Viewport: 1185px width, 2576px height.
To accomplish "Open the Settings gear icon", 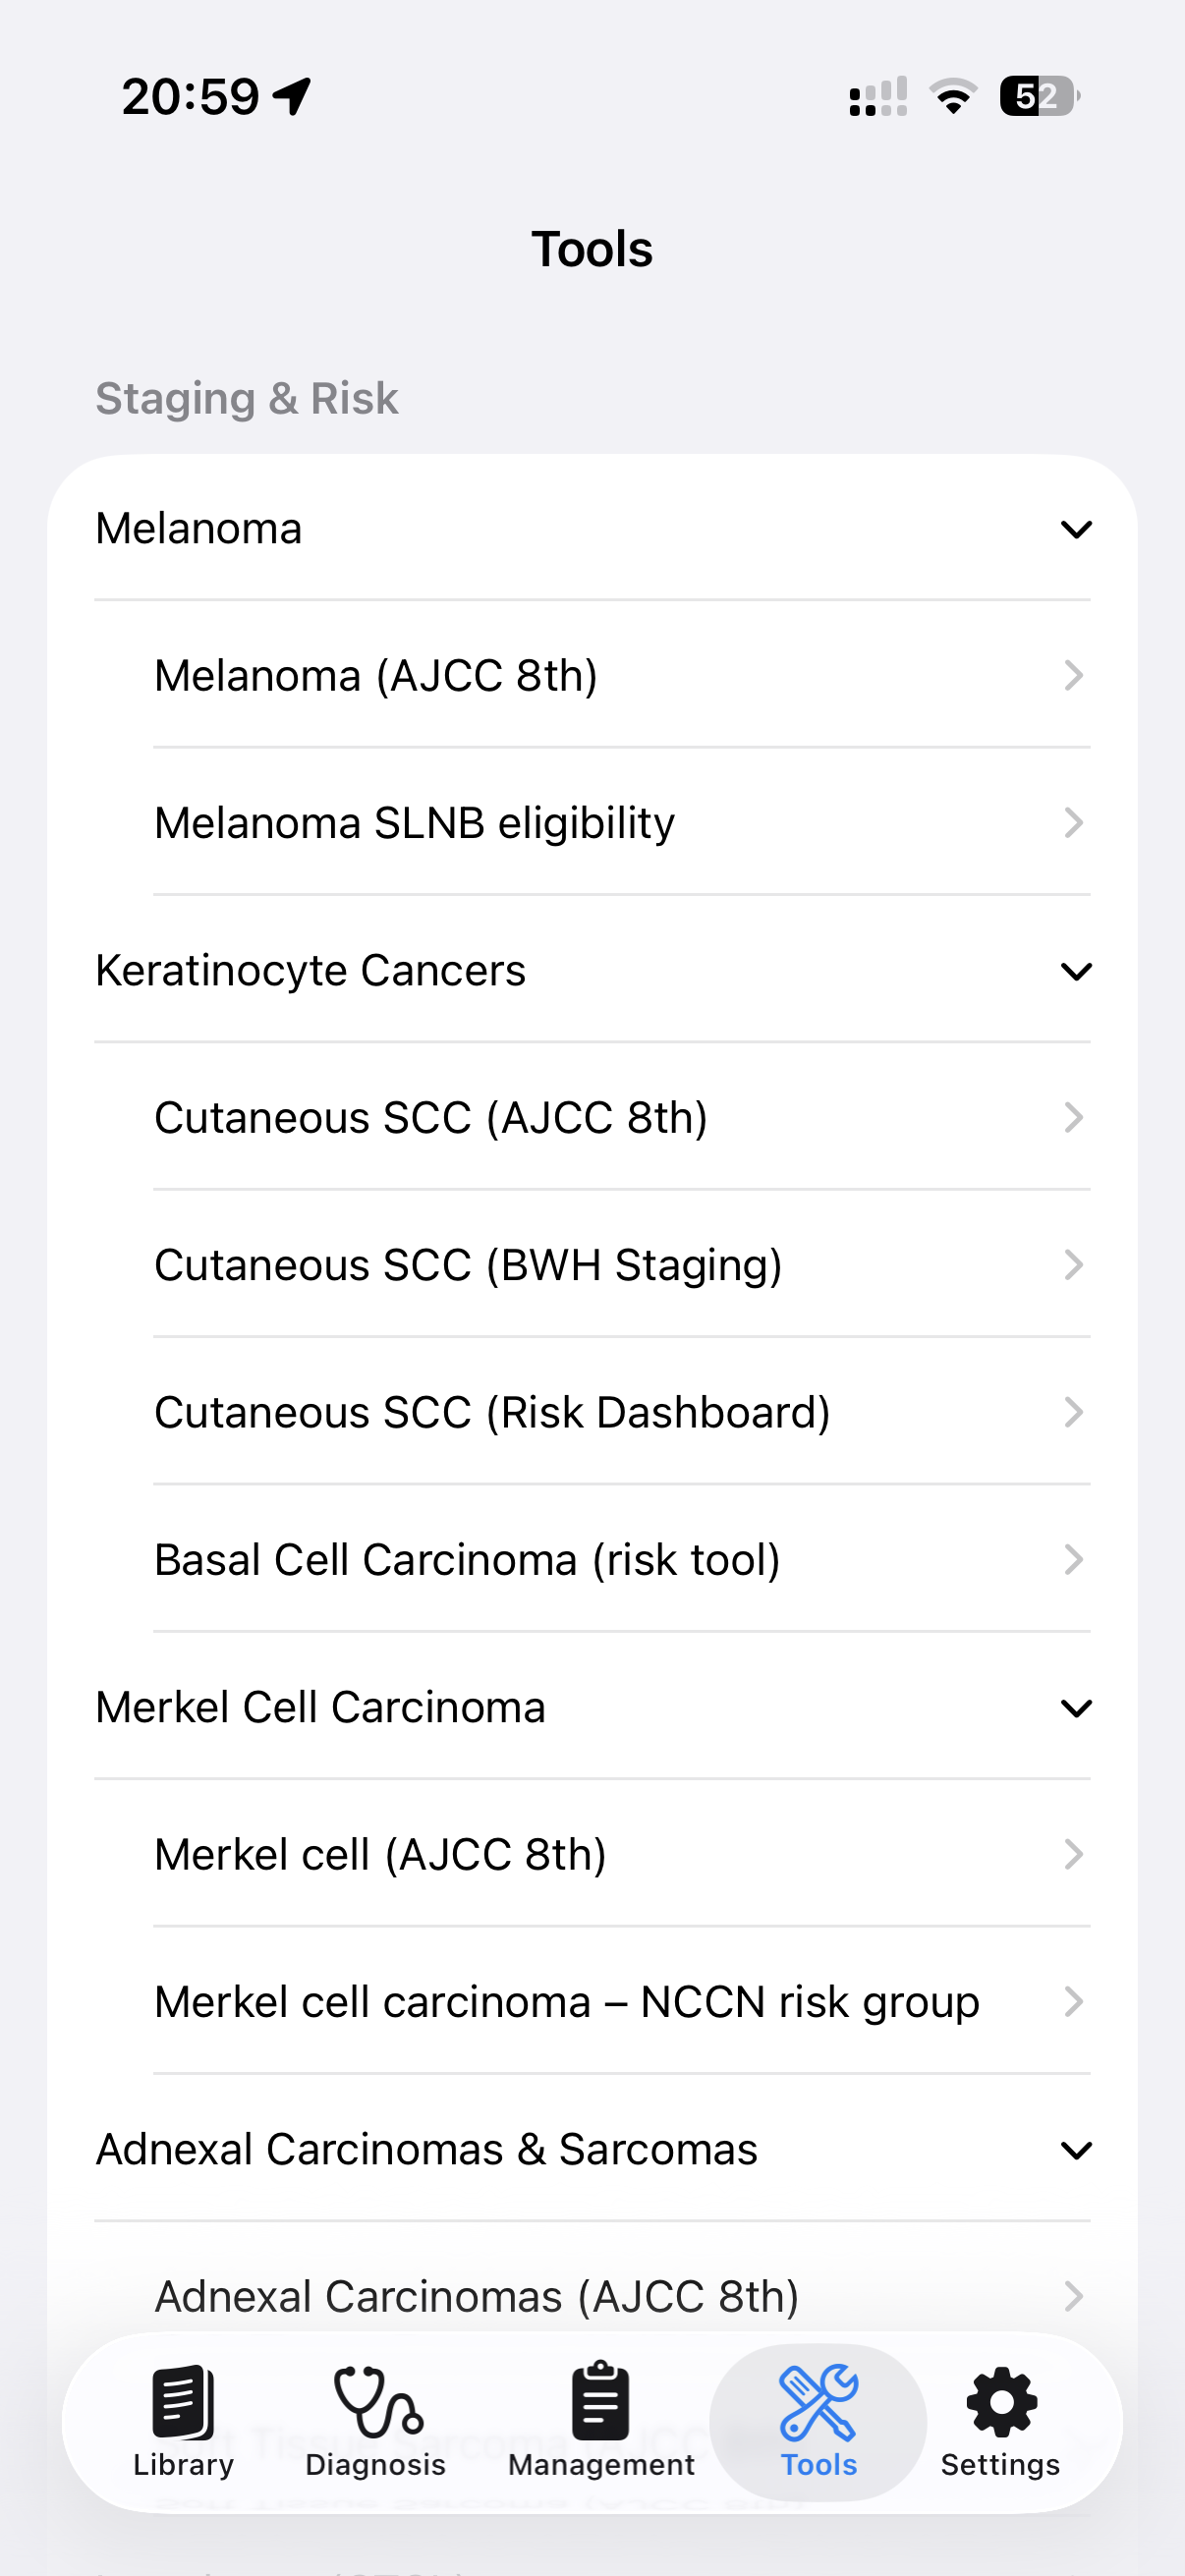I will click(x=1000, y=2402).
